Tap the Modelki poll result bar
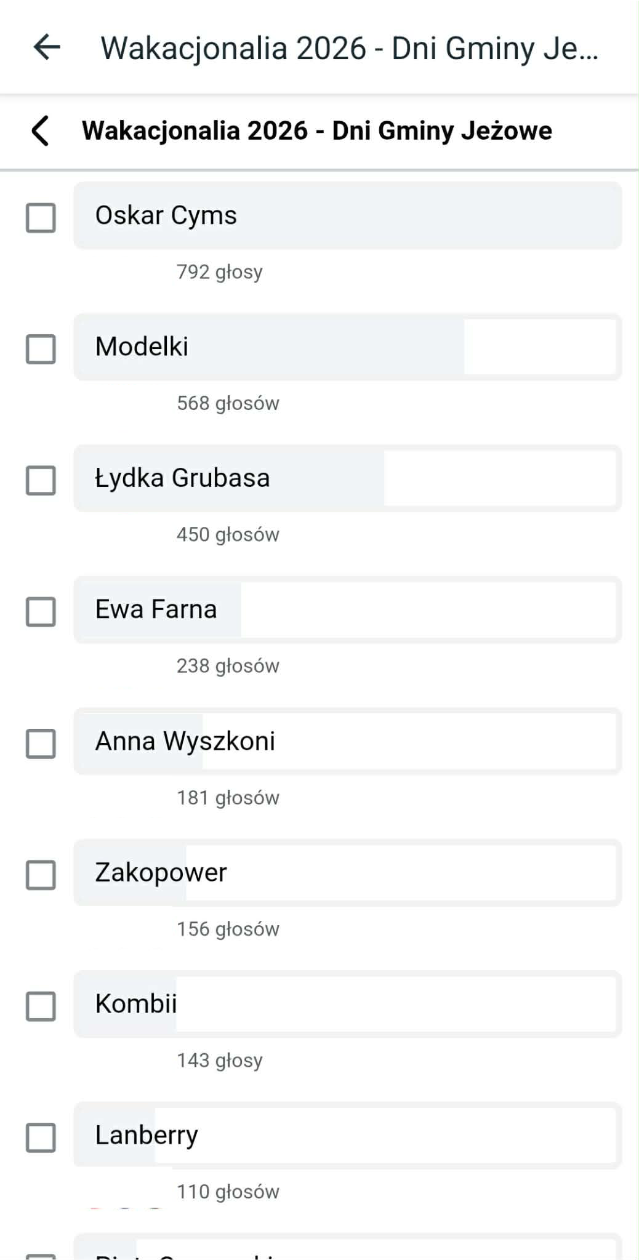The image size is (639, 1260). coord(347,347)
